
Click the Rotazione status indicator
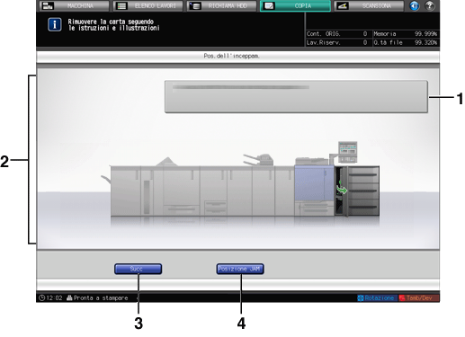pos(377,297)
